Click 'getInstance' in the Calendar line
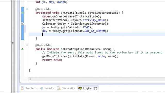The height and width of the screenshot is (93, 165). [x=95, y=24]
